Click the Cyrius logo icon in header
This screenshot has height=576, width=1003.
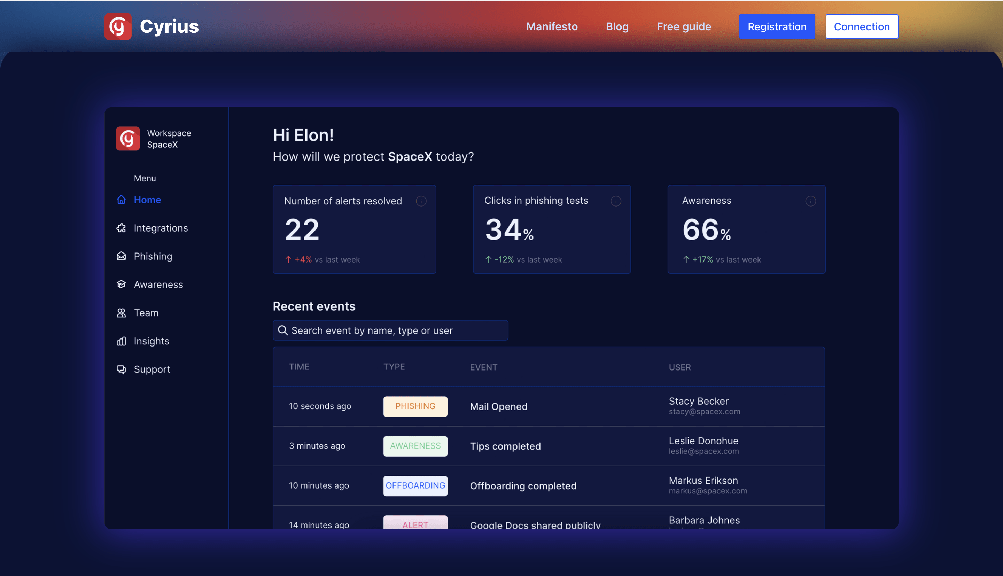click(118, 26)
